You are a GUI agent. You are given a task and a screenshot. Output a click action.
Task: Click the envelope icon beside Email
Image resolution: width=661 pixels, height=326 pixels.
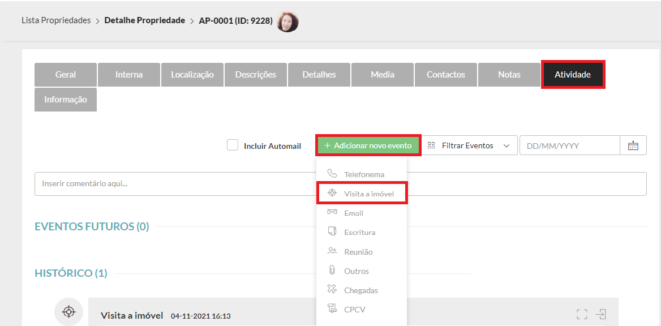(x=332, y=212)
